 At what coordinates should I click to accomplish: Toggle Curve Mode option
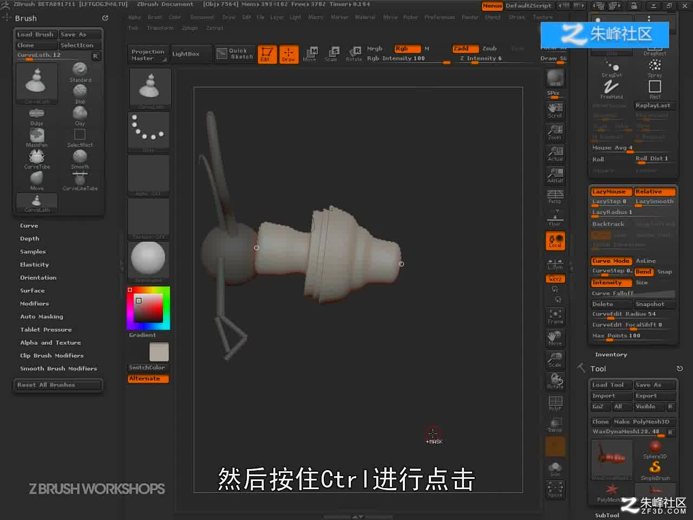(611, 261)
